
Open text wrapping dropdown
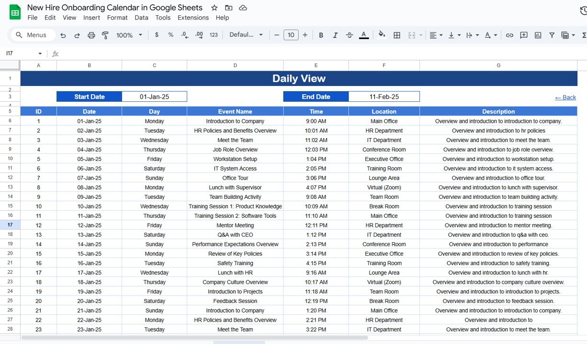click(x=472, y=35)
